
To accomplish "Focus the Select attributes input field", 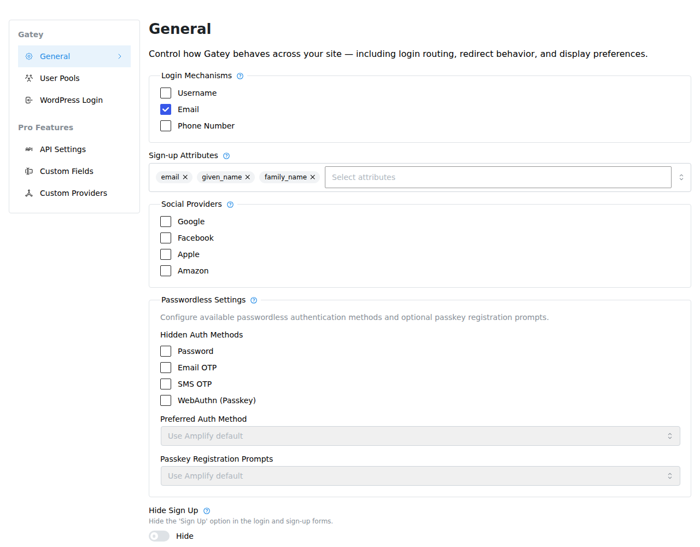I will [x=498, y=177].
